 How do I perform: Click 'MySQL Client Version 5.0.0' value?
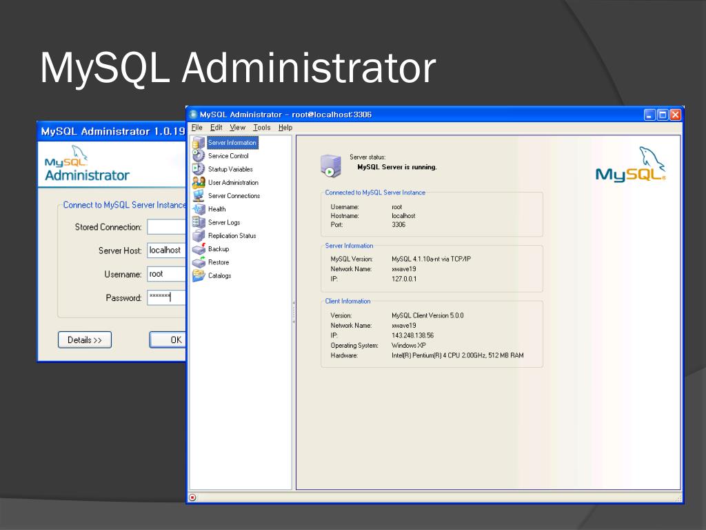(x=427, y=315)
